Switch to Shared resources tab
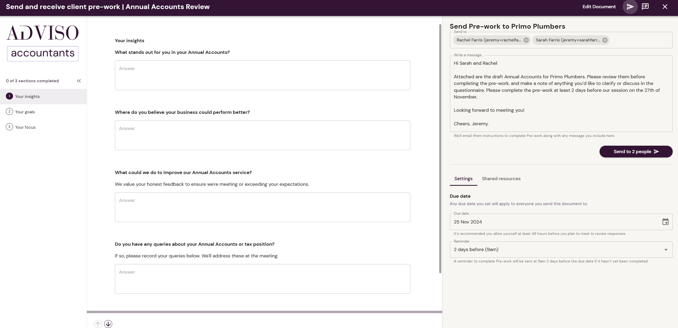This screenshot has height=328, width=678. [x=501, y=178]
